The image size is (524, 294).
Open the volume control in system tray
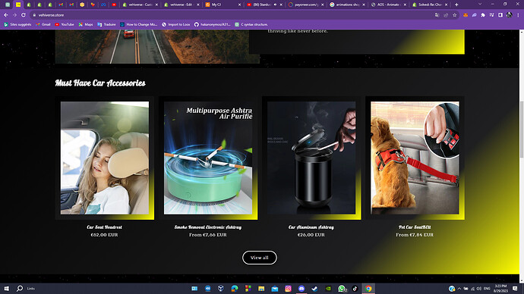pos(479,289)
